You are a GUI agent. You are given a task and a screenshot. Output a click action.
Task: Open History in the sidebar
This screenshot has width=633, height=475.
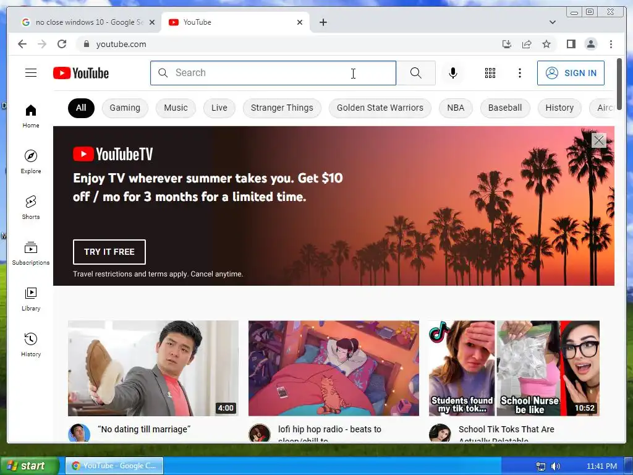(31, 344)
